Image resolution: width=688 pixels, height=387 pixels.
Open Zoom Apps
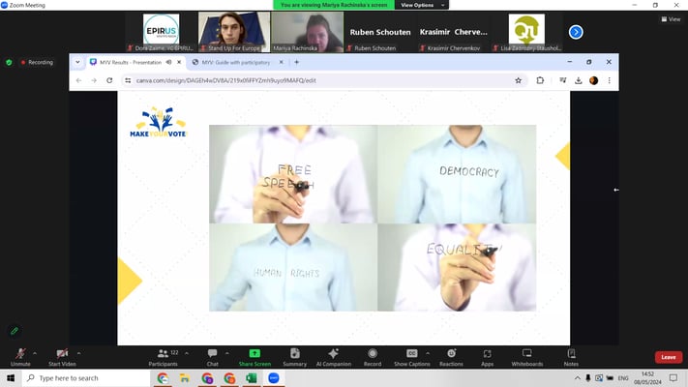click(x=487, y=357)
